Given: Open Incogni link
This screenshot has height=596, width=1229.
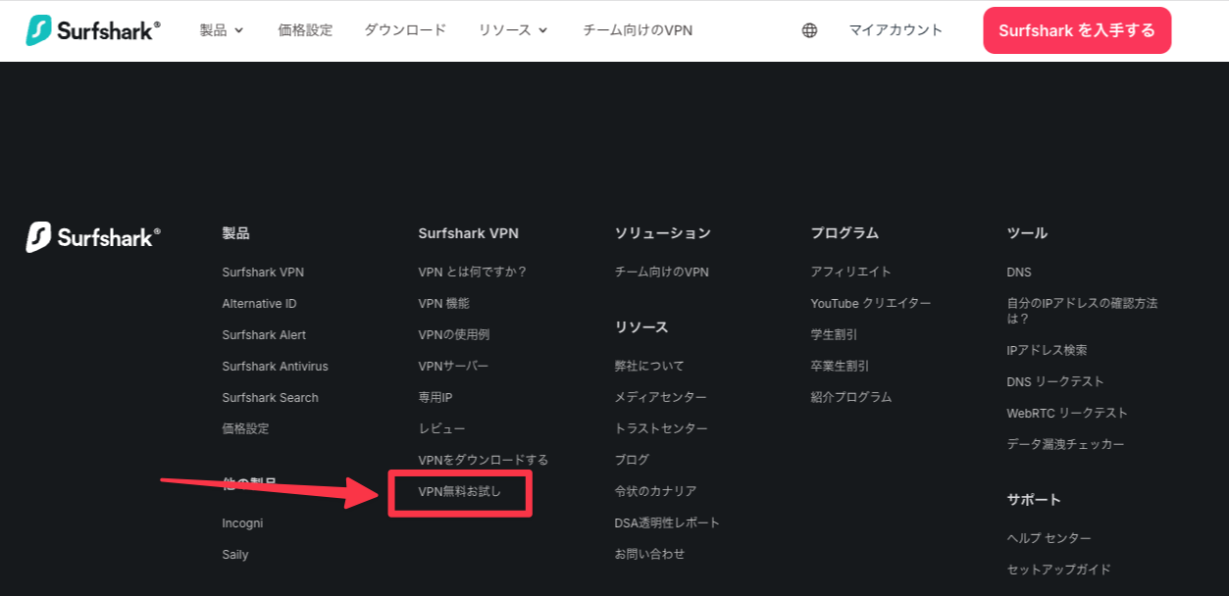Looking at the screenshot, I should (242, 523).
